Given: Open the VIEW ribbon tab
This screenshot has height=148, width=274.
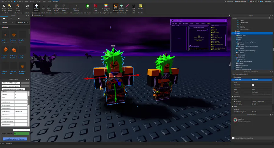Looking at the screenshot, I should click(x=49, y=2).
